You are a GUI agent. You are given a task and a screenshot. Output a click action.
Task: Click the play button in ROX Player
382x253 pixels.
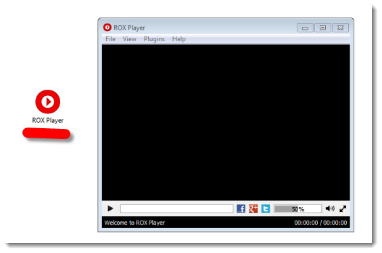[x=110, y=208]
